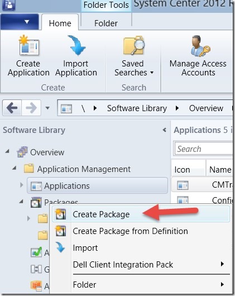Click the CMTr application row icon
The image size is (235, 296).
(183, 185)
